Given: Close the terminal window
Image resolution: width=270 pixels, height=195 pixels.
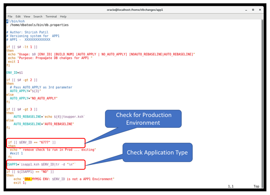Looking at the screenshot, I should point(260,10).
